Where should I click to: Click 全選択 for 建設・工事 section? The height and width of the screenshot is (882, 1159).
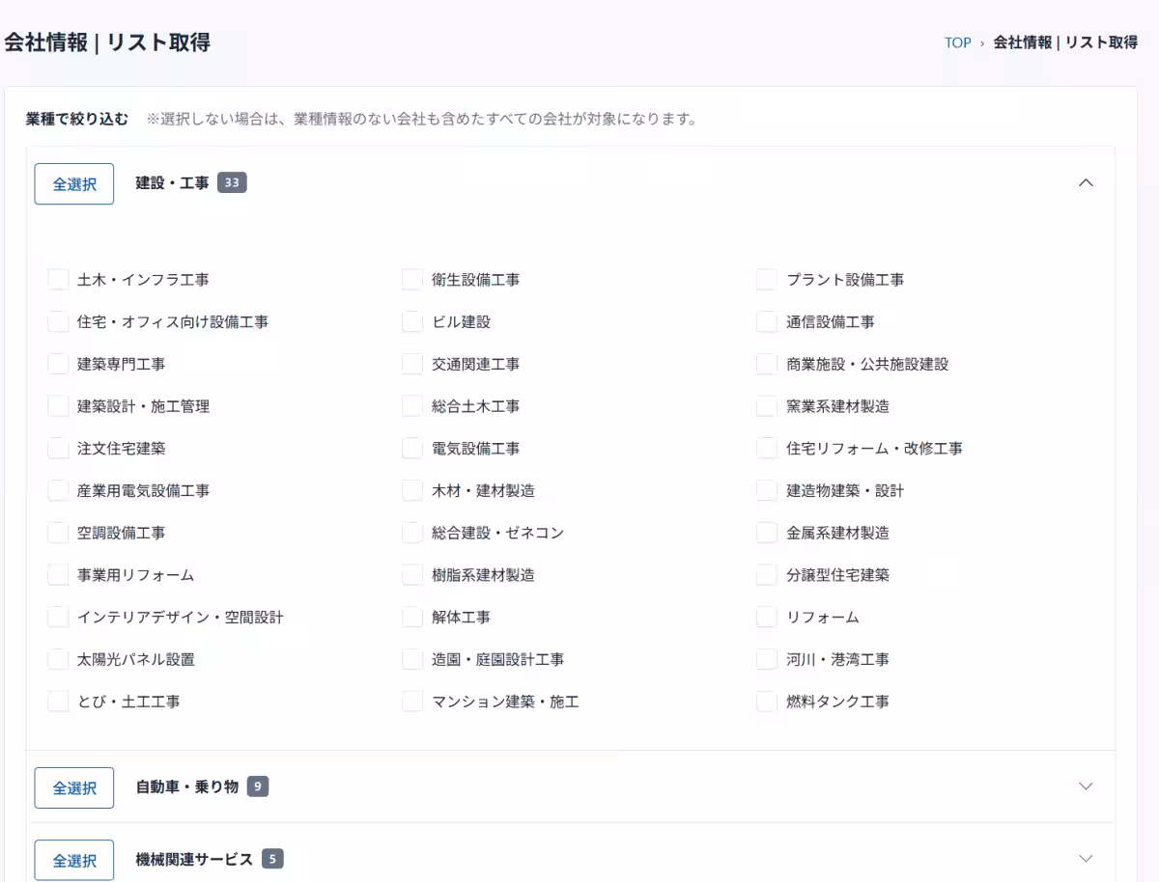pyautogui.click(x=73, y=183)
